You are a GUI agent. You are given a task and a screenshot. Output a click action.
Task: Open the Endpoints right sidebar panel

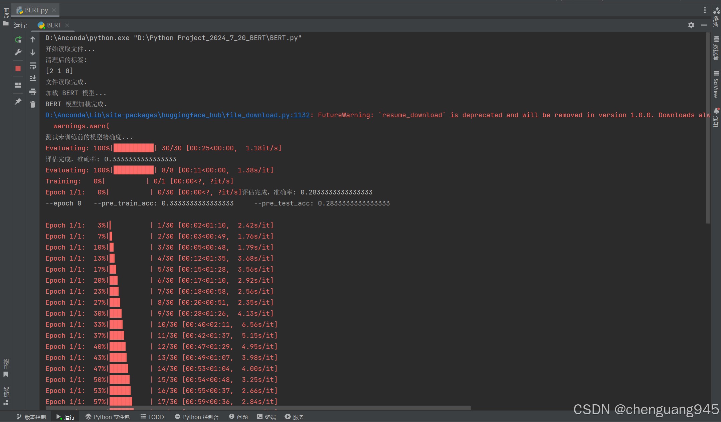click(x=716, y=17)
